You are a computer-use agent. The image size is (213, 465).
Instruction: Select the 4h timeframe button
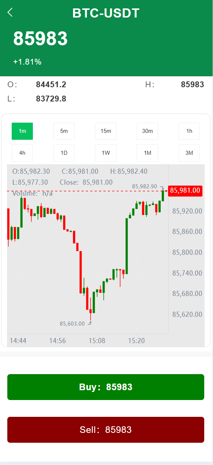[x=22, y=153]
